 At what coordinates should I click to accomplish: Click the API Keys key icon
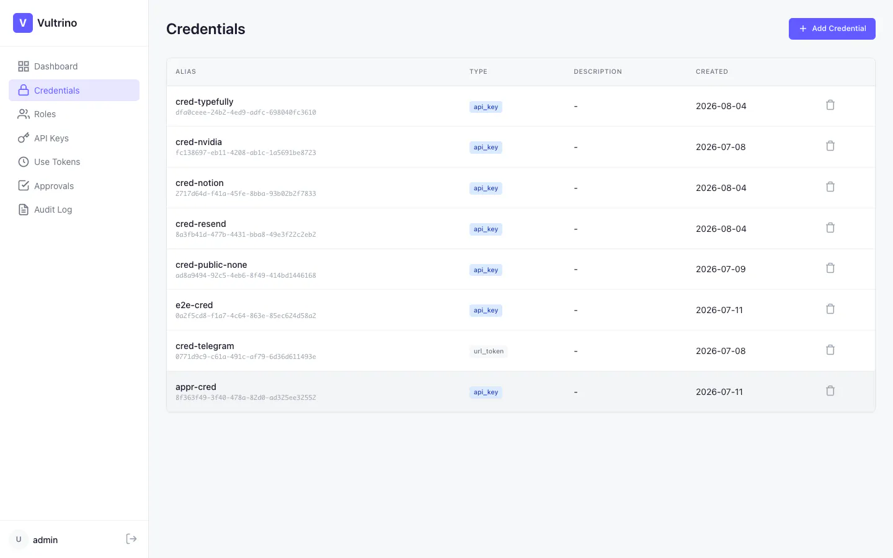click(24, 138)
